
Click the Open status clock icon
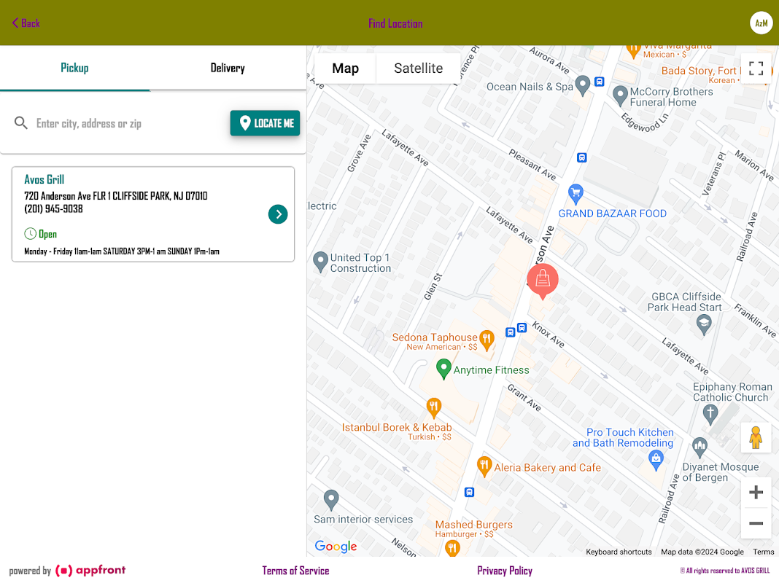(31, 234)
